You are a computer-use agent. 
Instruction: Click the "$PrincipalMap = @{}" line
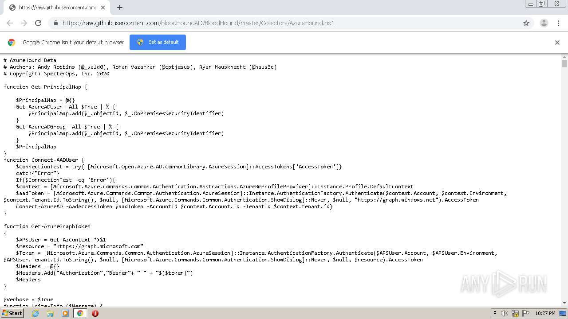pos(45,100)
